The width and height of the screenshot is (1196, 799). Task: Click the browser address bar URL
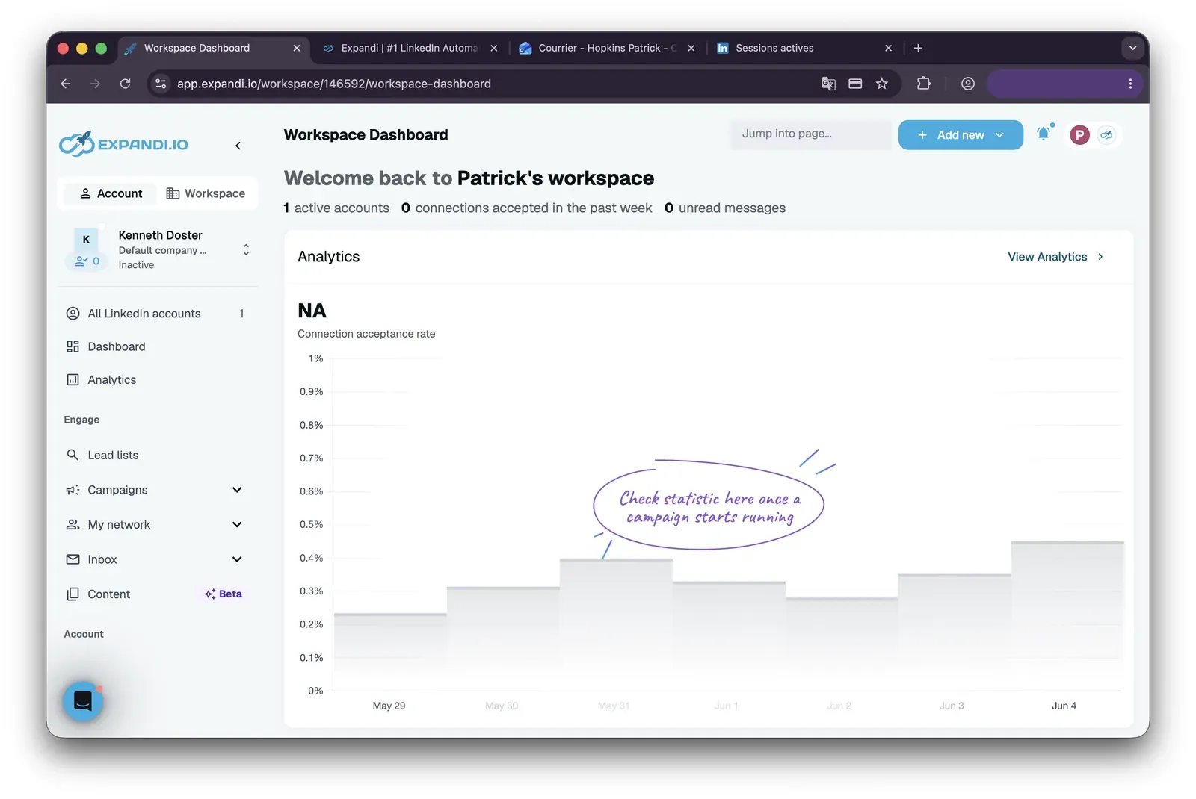pyautogui.click(x=334, y=84)
